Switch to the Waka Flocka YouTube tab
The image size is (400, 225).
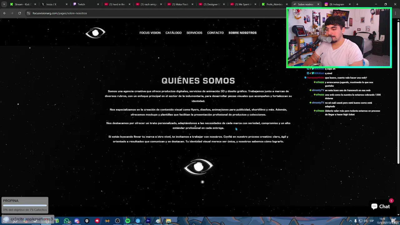(180, 4)
